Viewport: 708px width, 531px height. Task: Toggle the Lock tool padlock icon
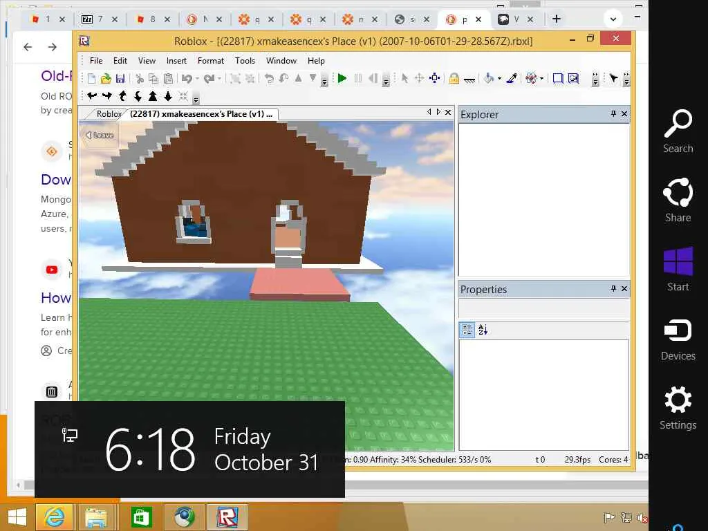pyautogui.click(x=454, y=79)
